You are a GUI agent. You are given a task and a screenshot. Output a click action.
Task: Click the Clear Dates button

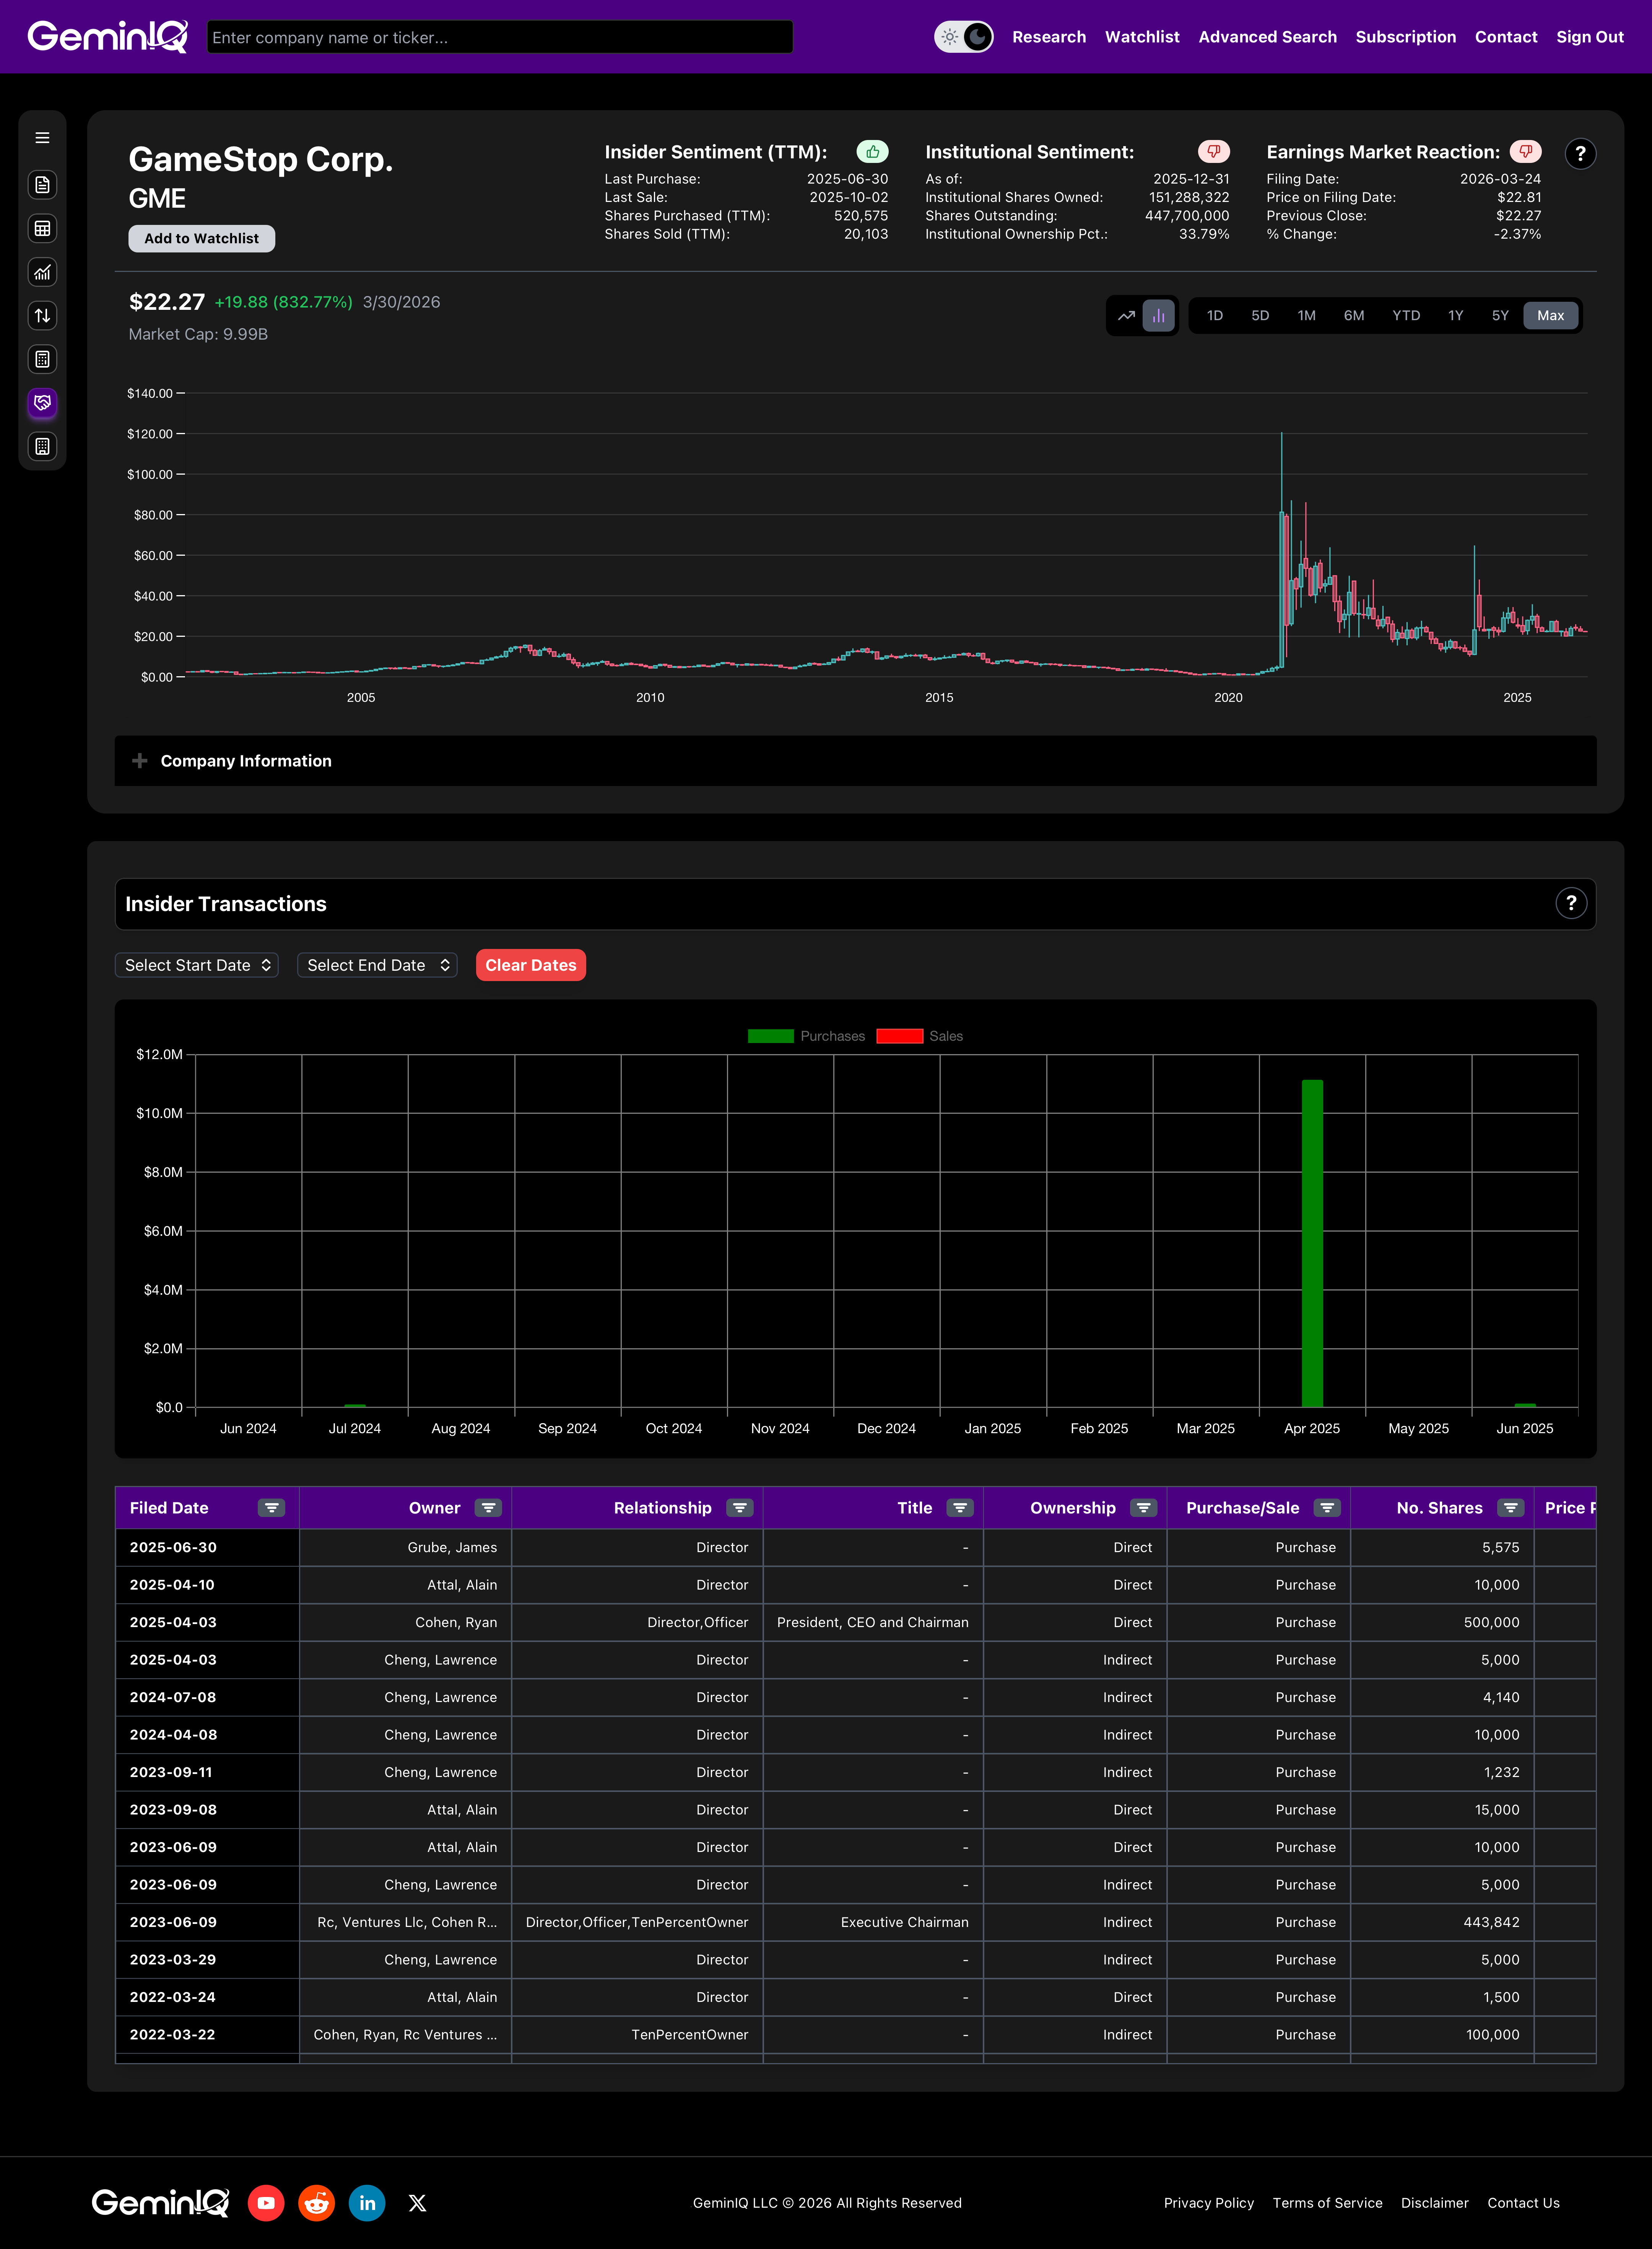click(x=530, y=965)
